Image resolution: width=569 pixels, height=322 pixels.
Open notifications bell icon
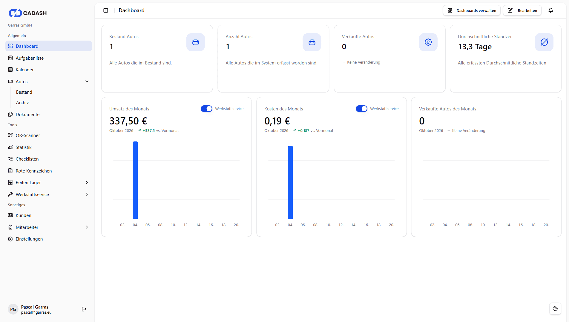point(551,10)
